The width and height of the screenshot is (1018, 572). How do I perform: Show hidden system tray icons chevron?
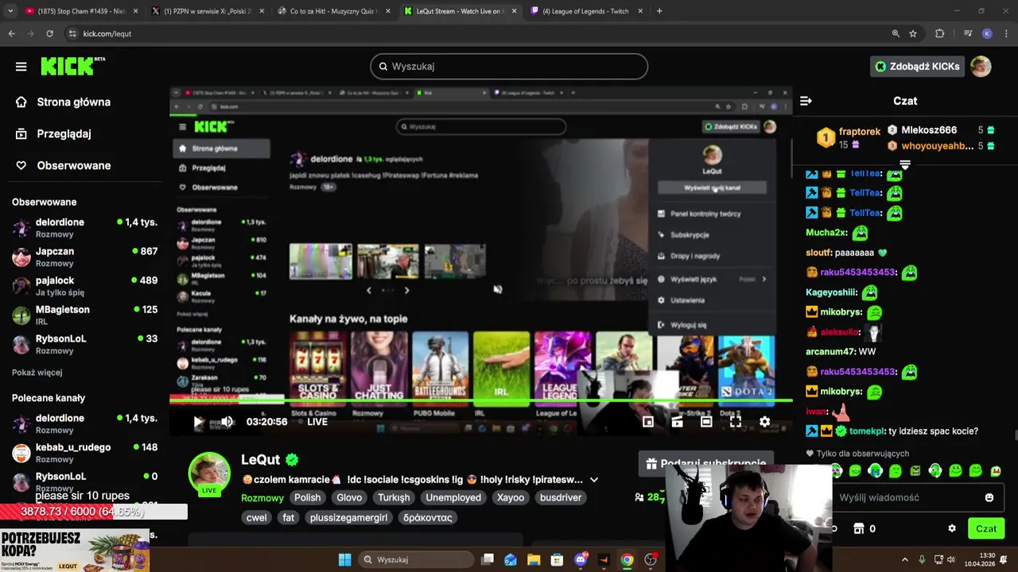(x=904, y=559)
